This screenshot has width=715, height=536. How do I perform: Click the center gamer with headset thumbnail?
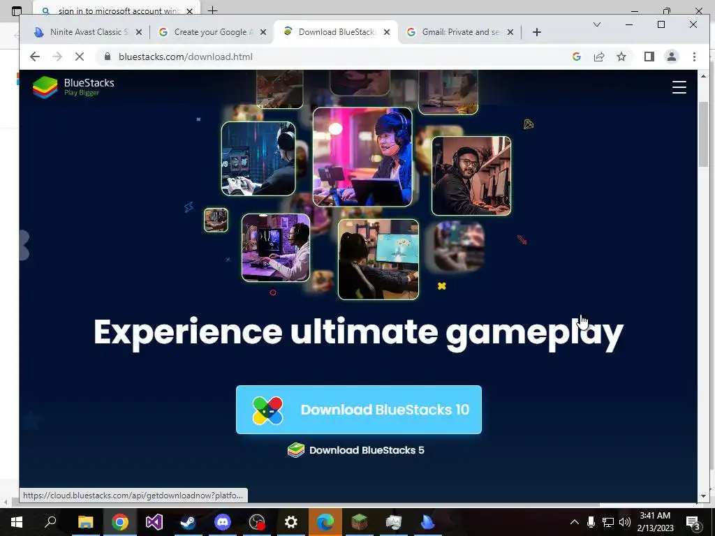[x=362, y=157]
